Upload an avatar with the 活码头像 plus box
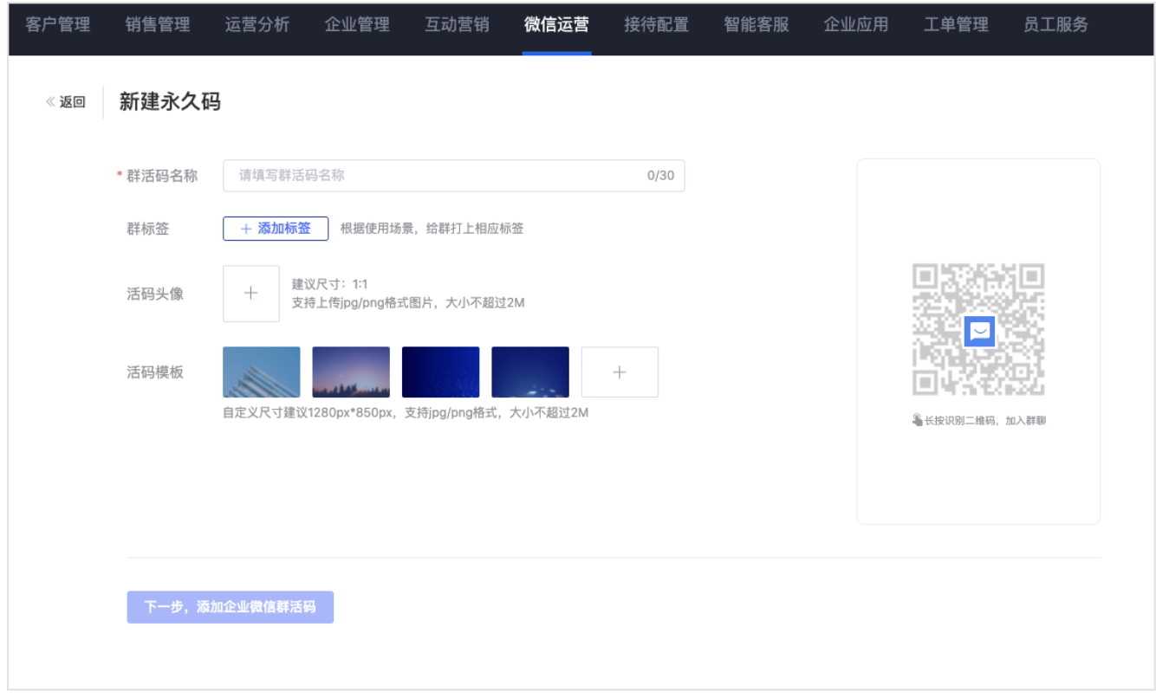 coord(251,294)
